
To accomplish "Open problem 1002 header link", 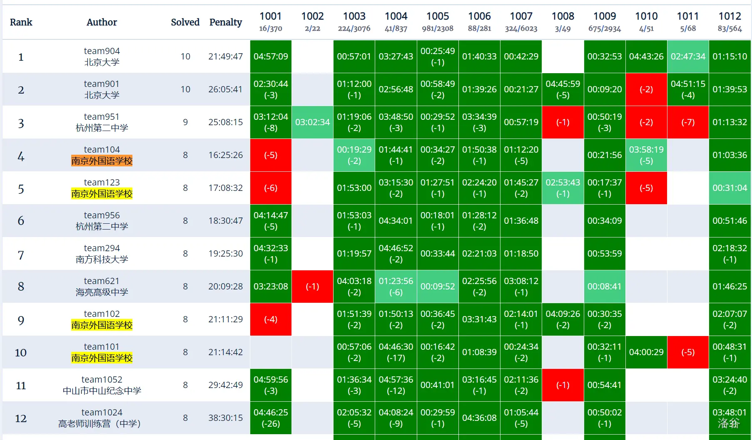I will (x=312, y=16).
